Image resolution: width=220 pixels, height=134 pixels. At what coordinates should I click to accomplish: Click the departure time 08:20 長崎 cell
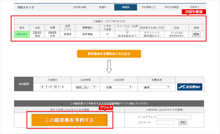[37, 34]
